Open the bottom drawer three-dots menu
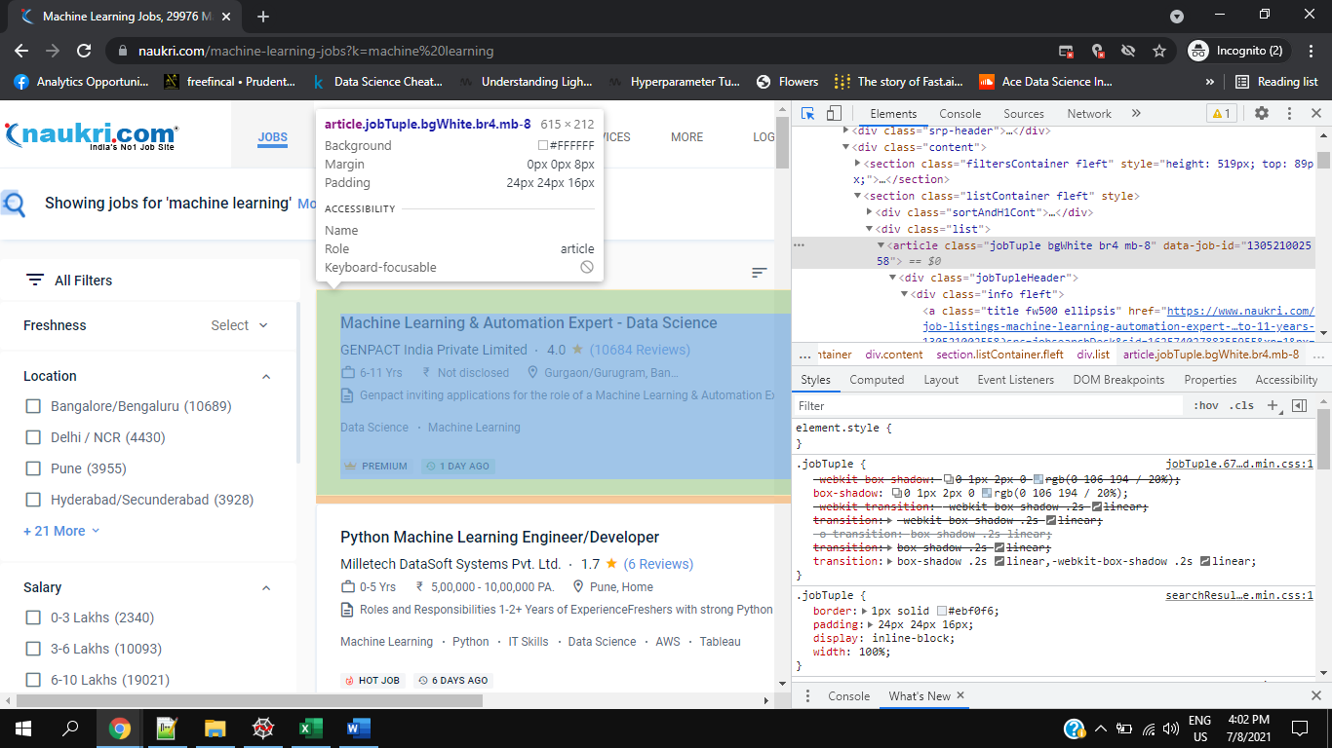This screenshot has width=1332, height=748. (807, 695)
